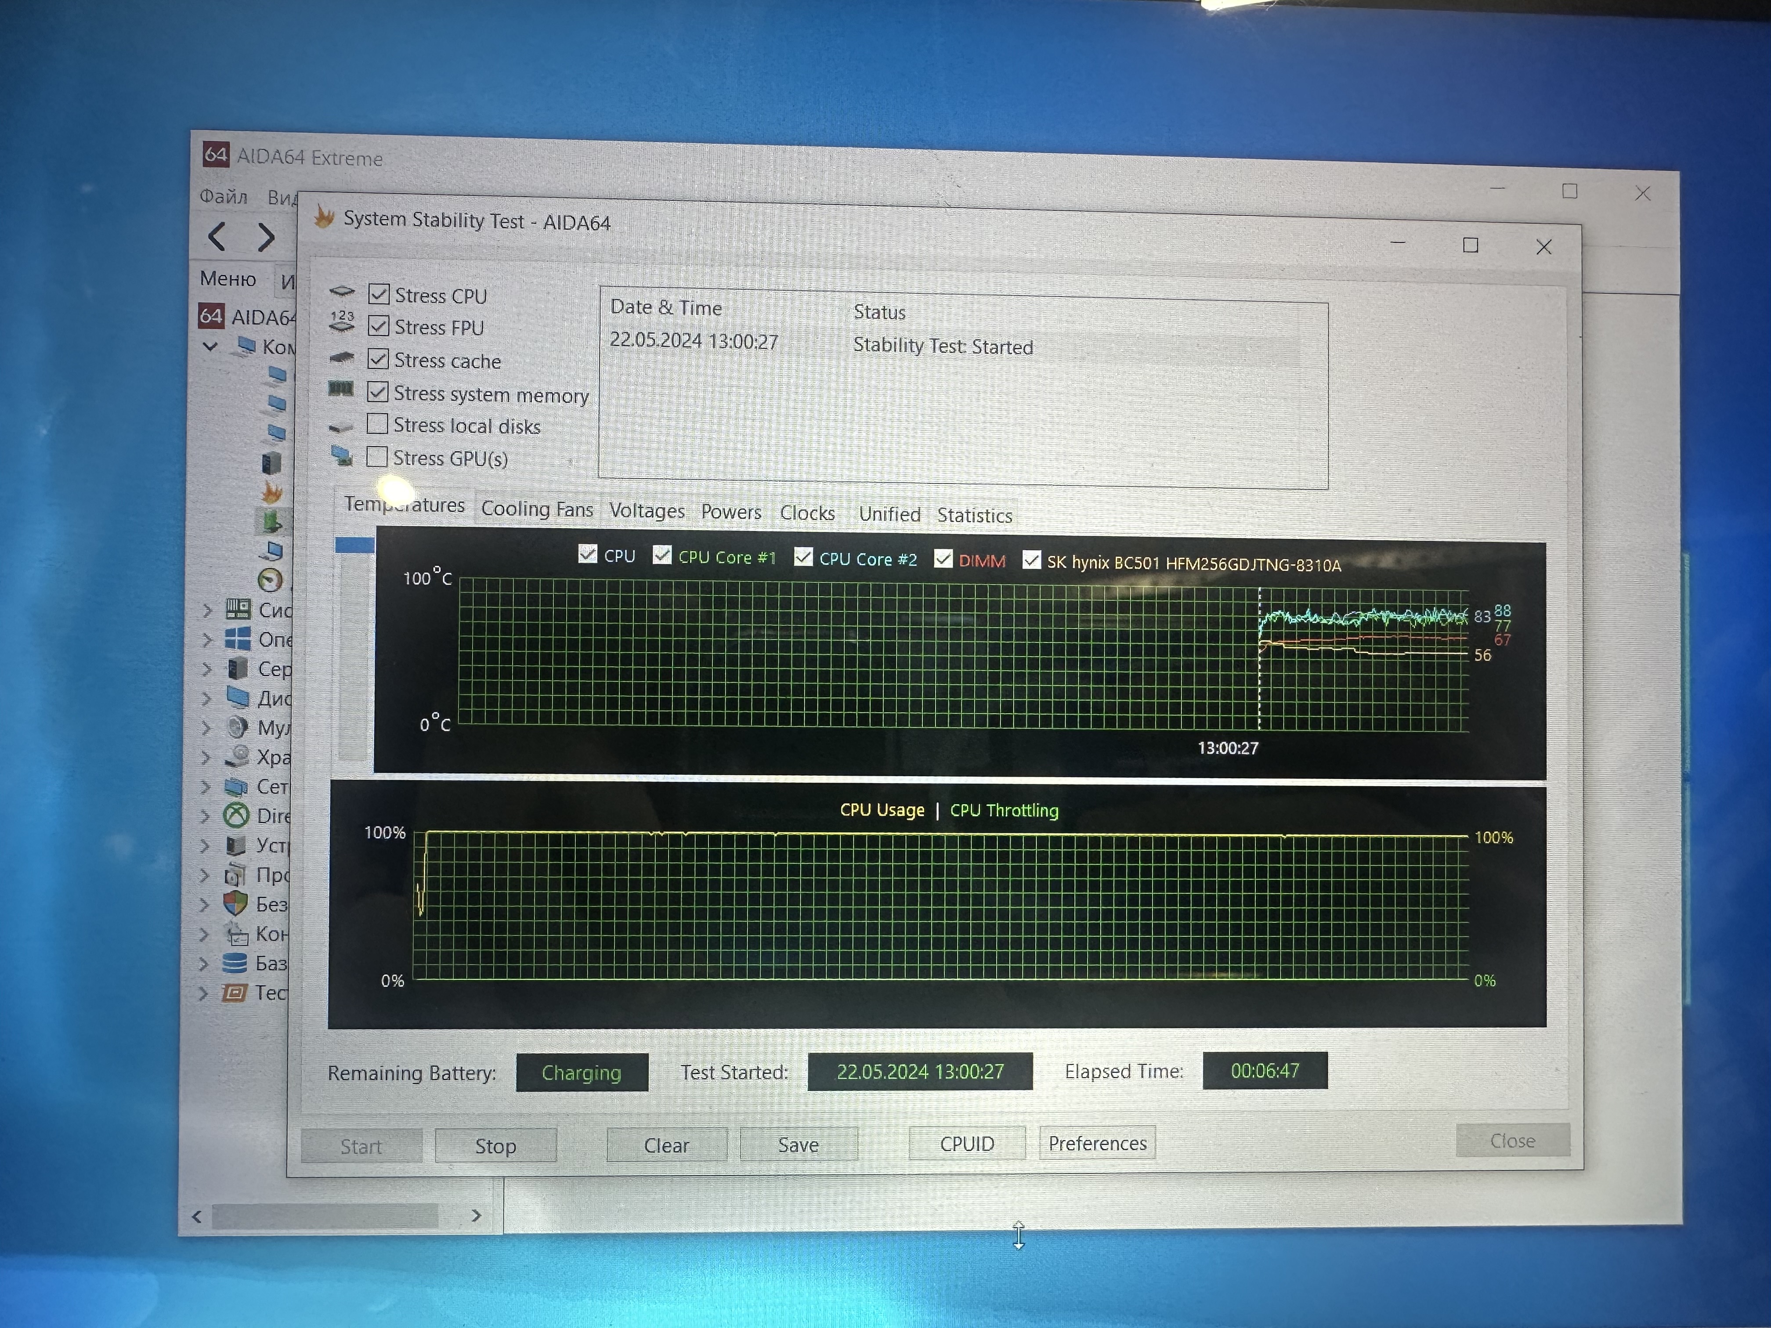This screenshot has height=1328, width=1771.
Task: Enable the Stress GPU(s) checkbox
Action: pyautogui.click(x=376, y=456)
